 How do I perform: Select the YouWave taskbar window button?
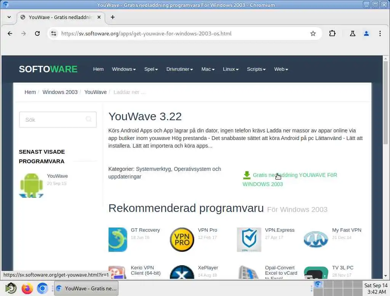click(x=86, y=288)
